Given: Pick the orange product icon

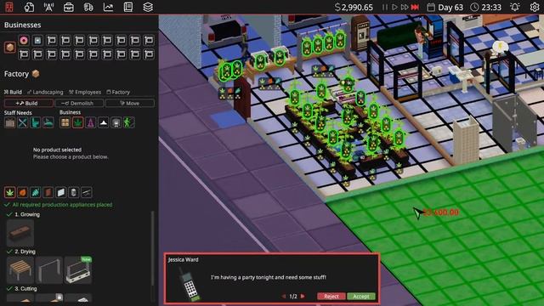Looking at the screenshot, I should coord(23,192).
